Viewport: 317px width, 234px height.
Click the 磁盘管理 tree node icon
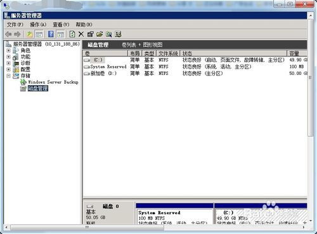click(23, 88)
